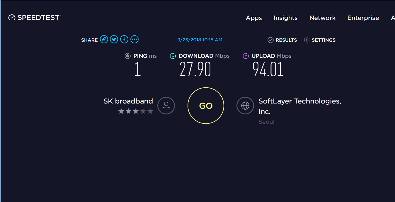Rate SK broadband with stars
Screen dimensions: 395x202
point(136,111)
